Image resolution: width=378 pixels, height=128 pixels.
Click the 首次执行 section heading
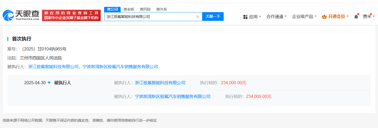coord(22,39)
